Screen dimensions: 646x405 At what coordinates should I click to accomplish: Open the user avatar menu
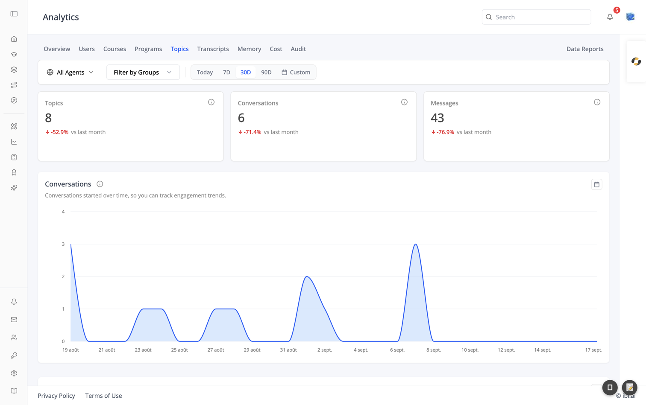631,17
